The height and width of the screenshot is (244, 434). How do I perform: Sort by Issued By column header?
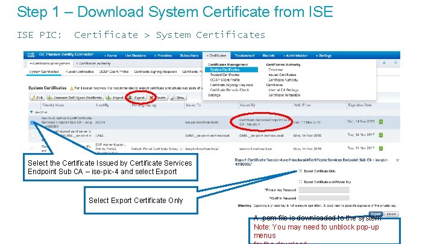pos(247,105)
